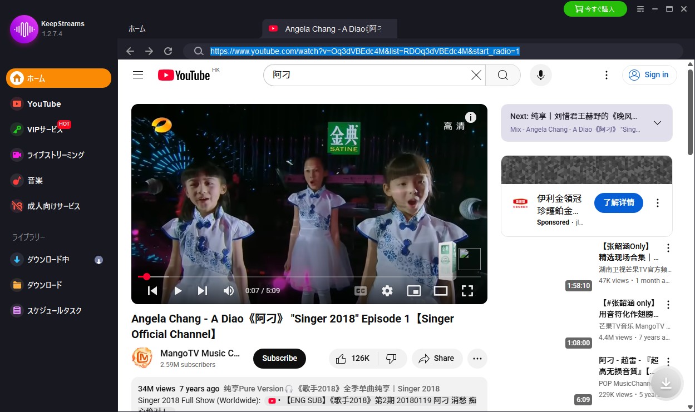
Task: Click the MangoTV Music channel avatar
Action: (x=142, y=358)
